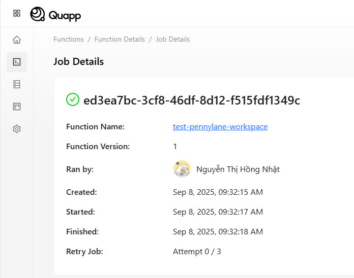The width and height of the screenshot is (354, 278).
Task: Click the Ran by label
Action: point(80,169)
